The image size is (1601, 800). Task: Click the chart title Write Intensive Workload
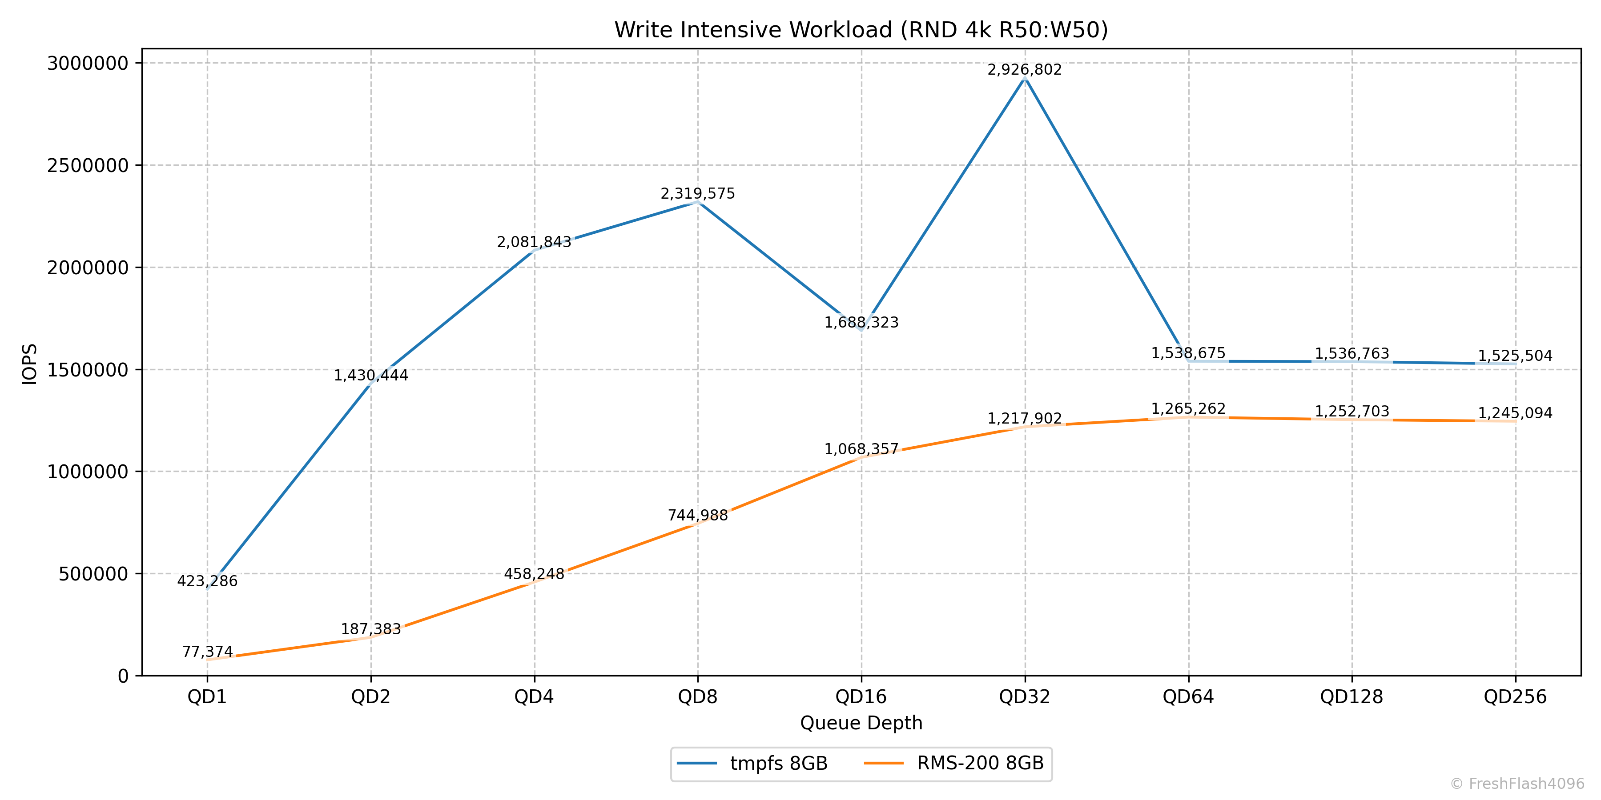861,30
